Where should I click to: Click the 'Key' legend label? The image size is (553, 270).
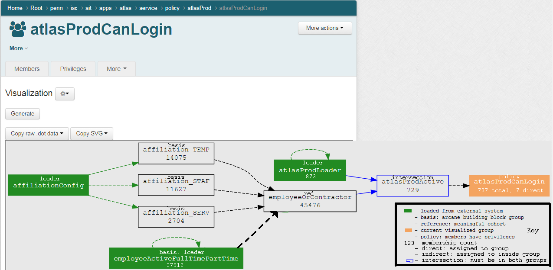tap(533, 230)
